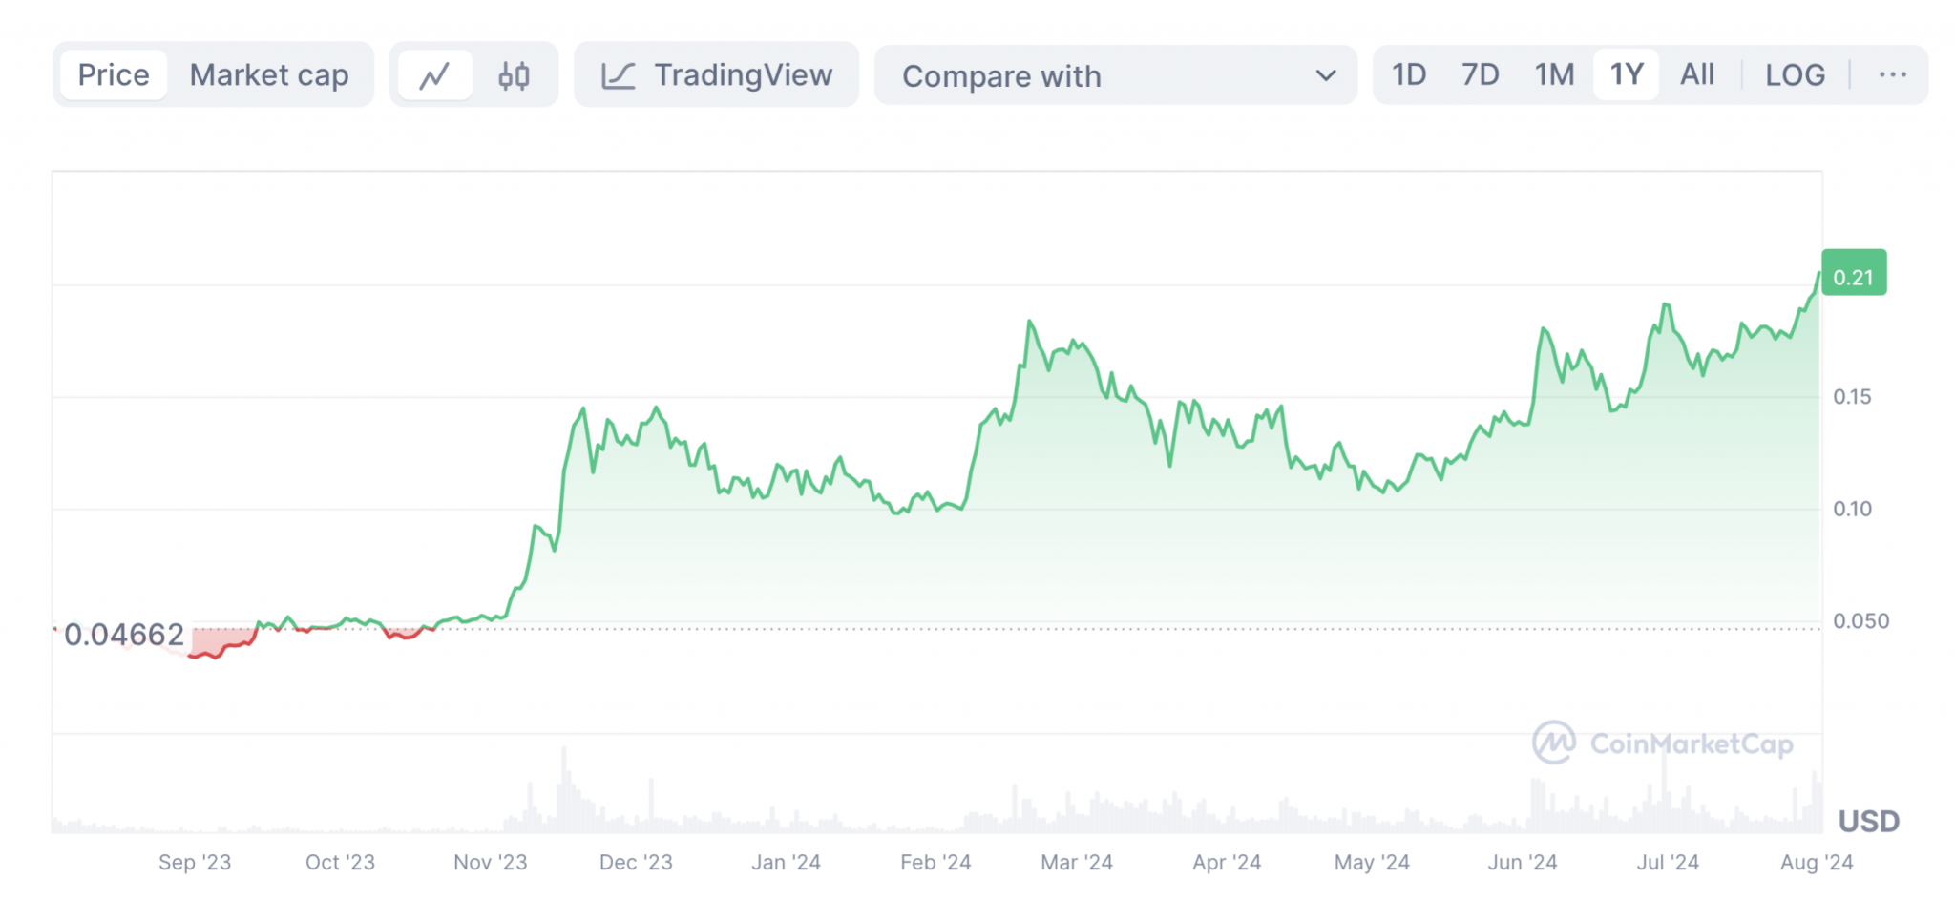Click the 7D range button
Viewport: 1955px width, 900px height.
[x=1481, y=74]
